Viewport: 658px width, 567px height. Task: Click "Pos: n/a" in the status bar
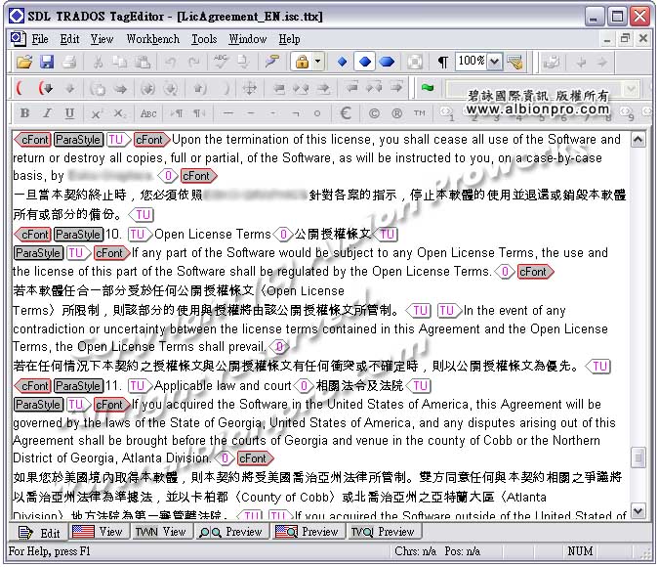(x=463, y=551)
